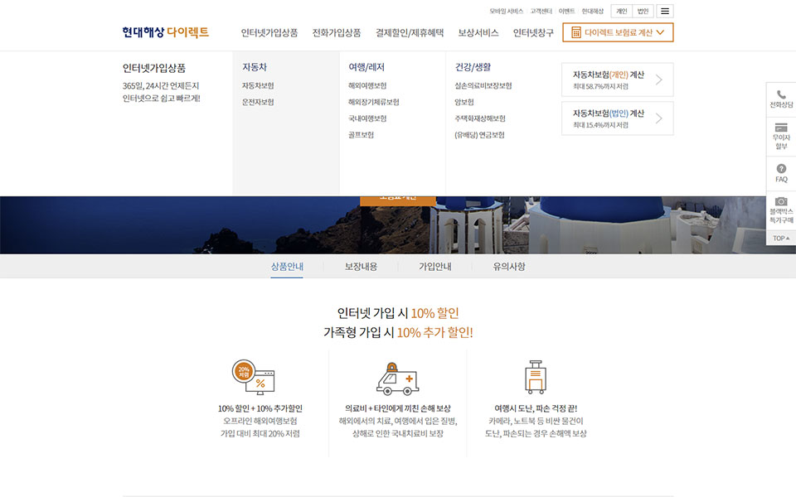Click the TOP scroll-to-top button

pyautogui.click(x=781, y=239)
